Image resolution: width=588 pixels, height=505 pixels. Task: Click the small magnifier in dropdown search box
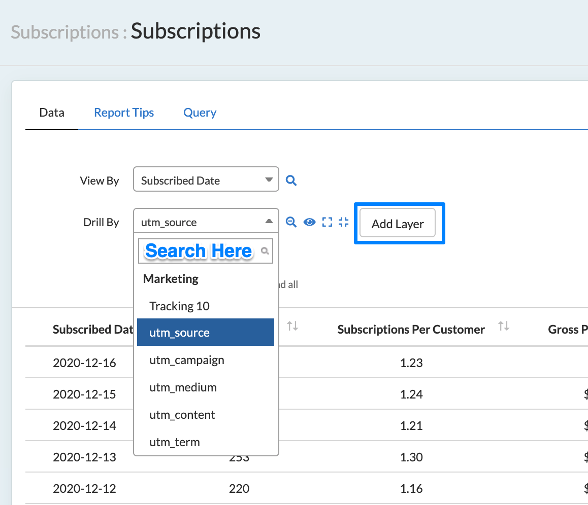[x=265, y=251]
